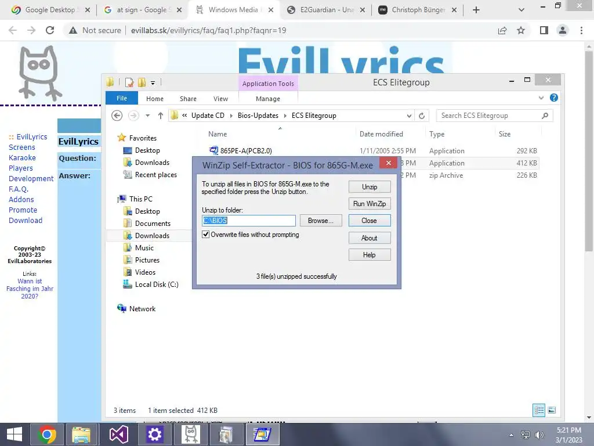The image size is (594, 446).
Task: Open Local Disk (C:) in navigation pane
Action: click(157, 285)
